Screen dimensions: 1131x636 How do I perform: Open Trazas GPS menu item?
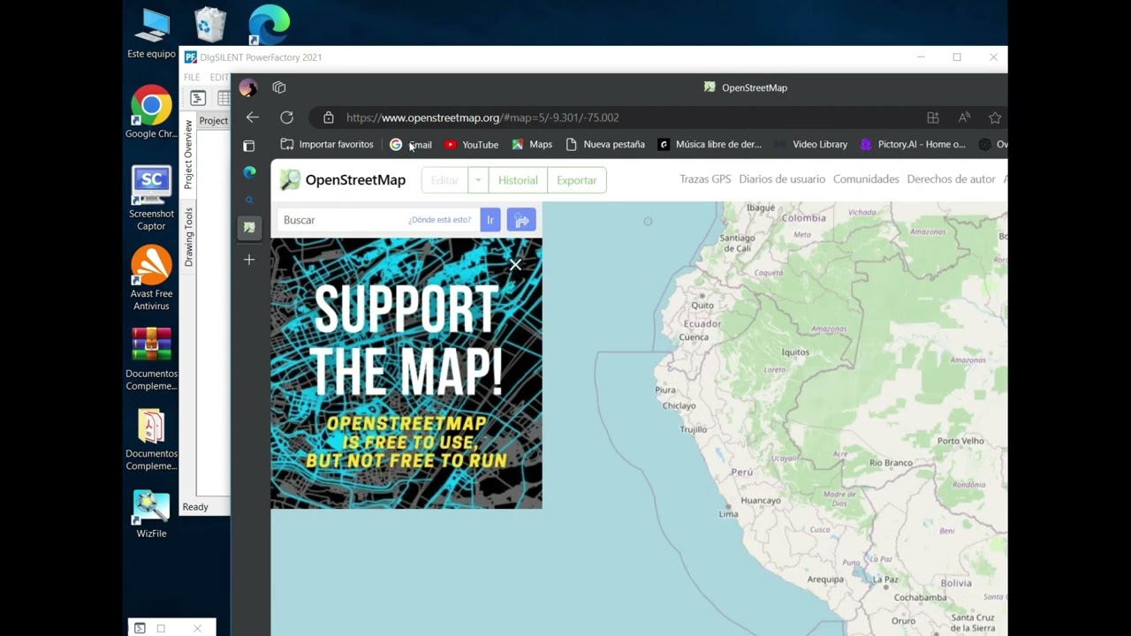[x=705, y=179]
